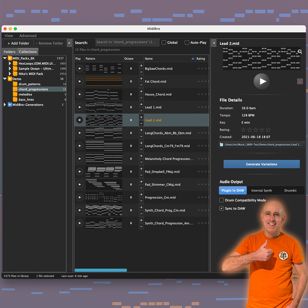Open the View menu
Image resolution: width=308 pixels, height=308 pixels.
click(x=9, y=36)
